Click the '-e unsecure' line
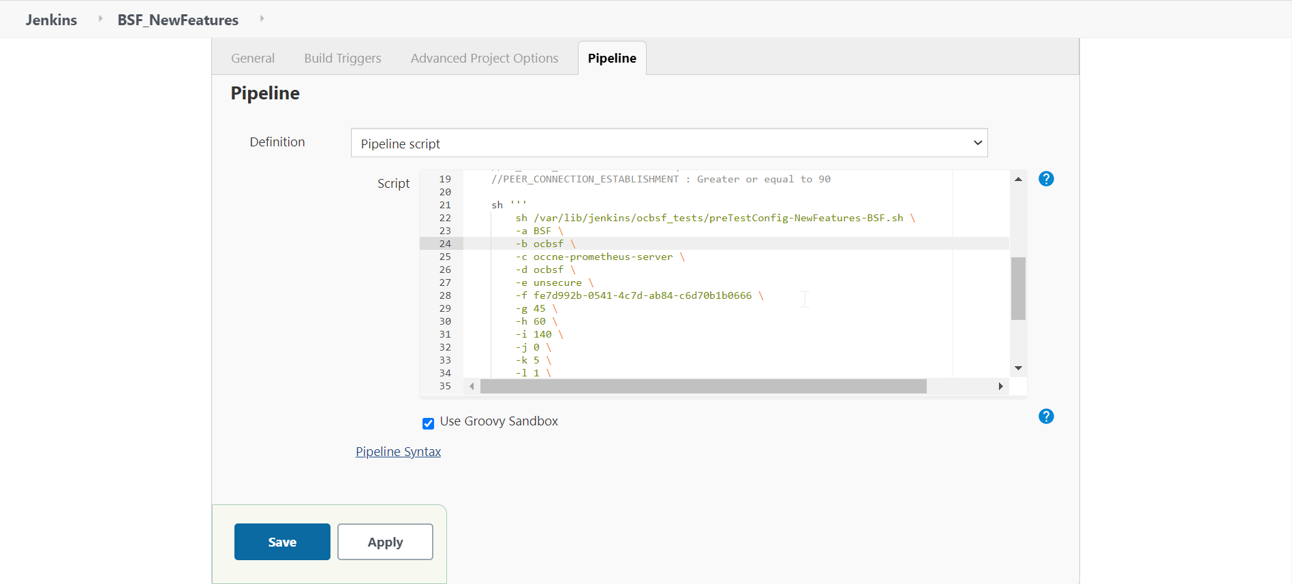The height and width of the screenshot is (584, 1292). (555, 282)
